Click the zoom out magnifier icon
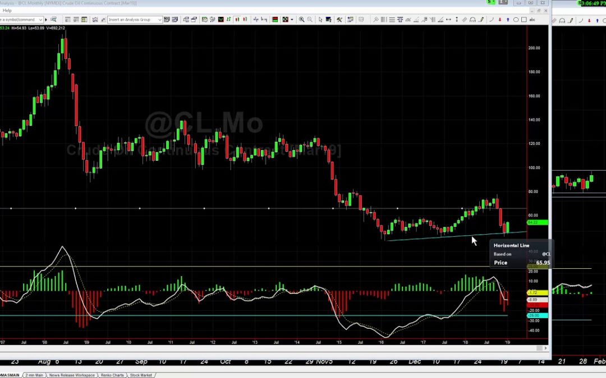Image resolution: width=606 pixels, height=378 pixels. [x=310, y=20]
